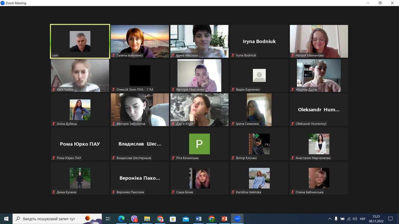The image size is (399, 224).
Task: Open Viber from the taskbar
Action: pyautogui.click(x=134, y=219)
